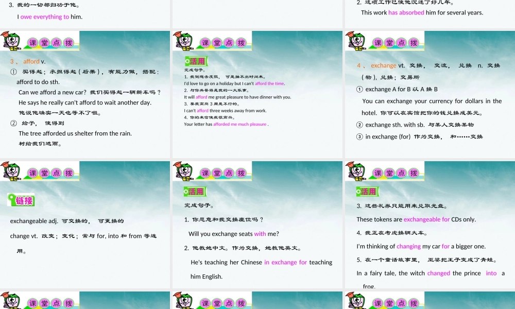Click pink answer 'exchangeable for'

pos(426,219)
